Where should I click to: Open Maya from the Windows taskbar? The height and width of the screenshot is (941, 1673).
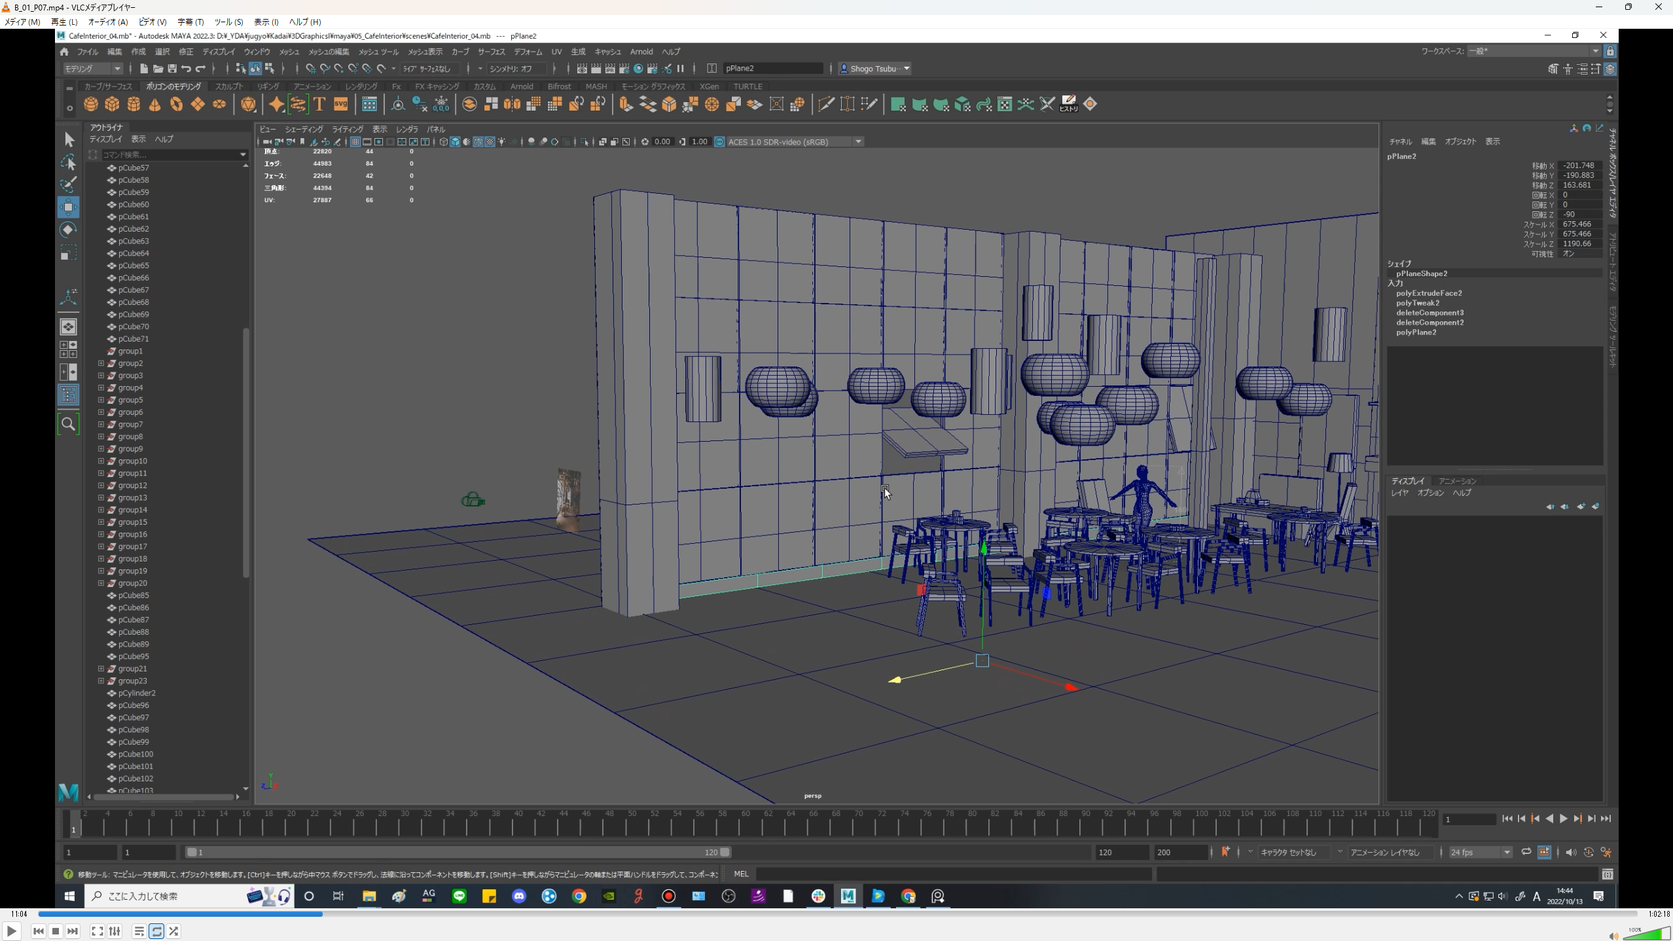848,896
